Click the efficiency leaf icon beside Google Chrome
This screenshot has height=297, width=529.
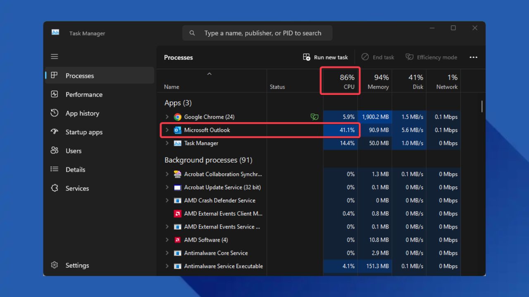pyautogui.click(x=315, y=117)
